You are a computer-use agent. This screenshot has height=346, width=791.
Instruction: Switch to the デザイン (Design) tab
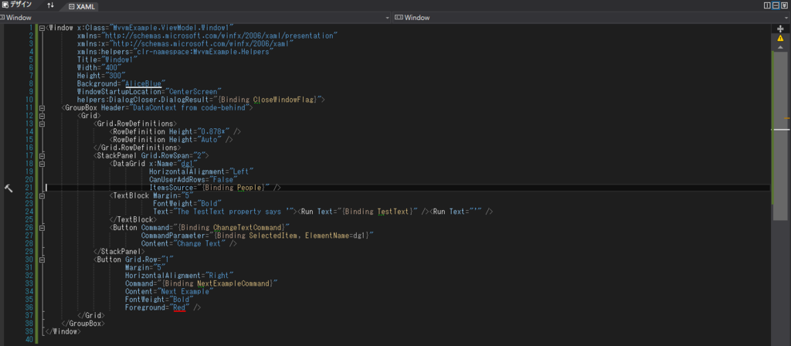pos(17,5)
